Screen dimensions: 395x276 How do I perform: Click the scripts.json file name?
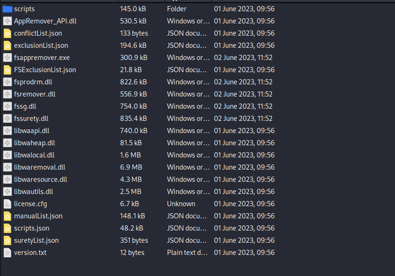[x=31, y=228]
